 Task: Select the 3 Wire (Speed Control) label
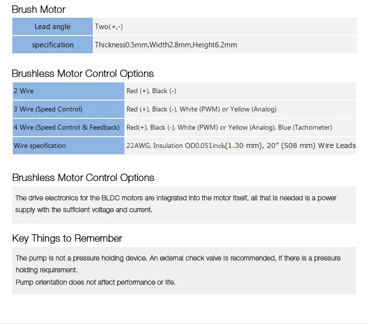click(68, 109)
